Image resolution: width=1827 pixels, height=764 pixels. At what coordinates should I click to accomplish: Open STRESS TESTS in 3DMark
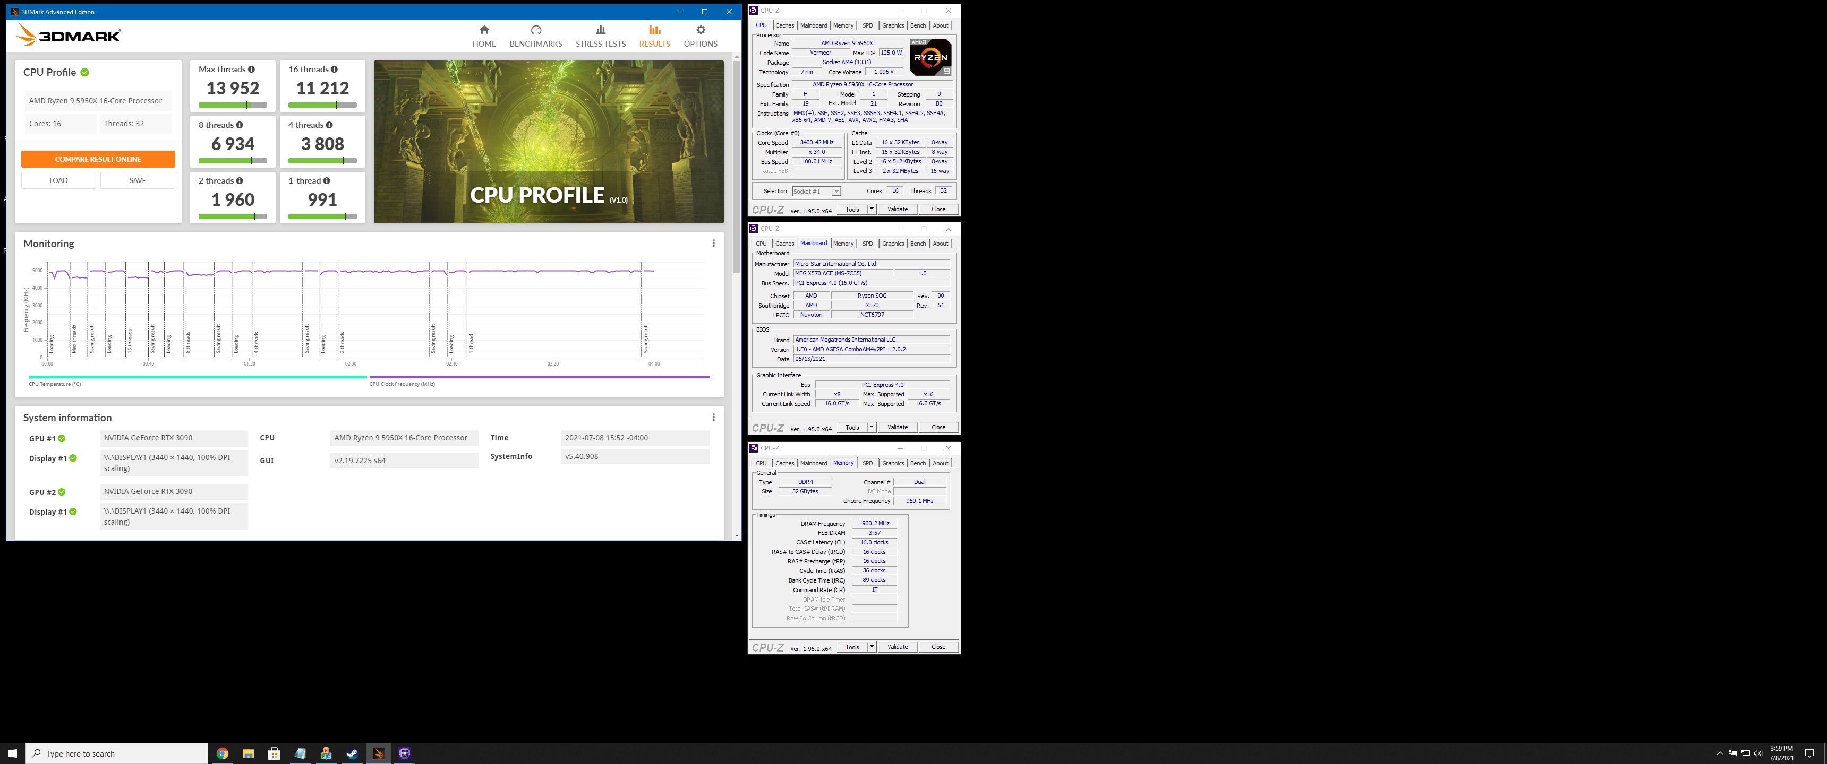pyautogui.click(x=600, y=36)
